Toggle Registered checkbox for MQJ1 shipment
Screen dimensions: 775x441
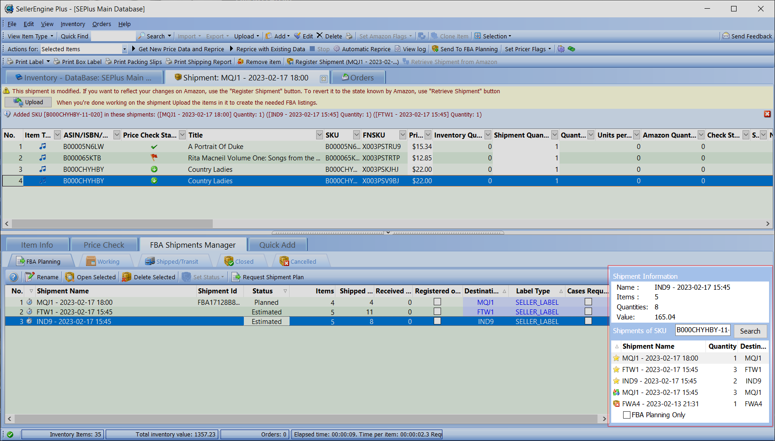click(437, 302)
